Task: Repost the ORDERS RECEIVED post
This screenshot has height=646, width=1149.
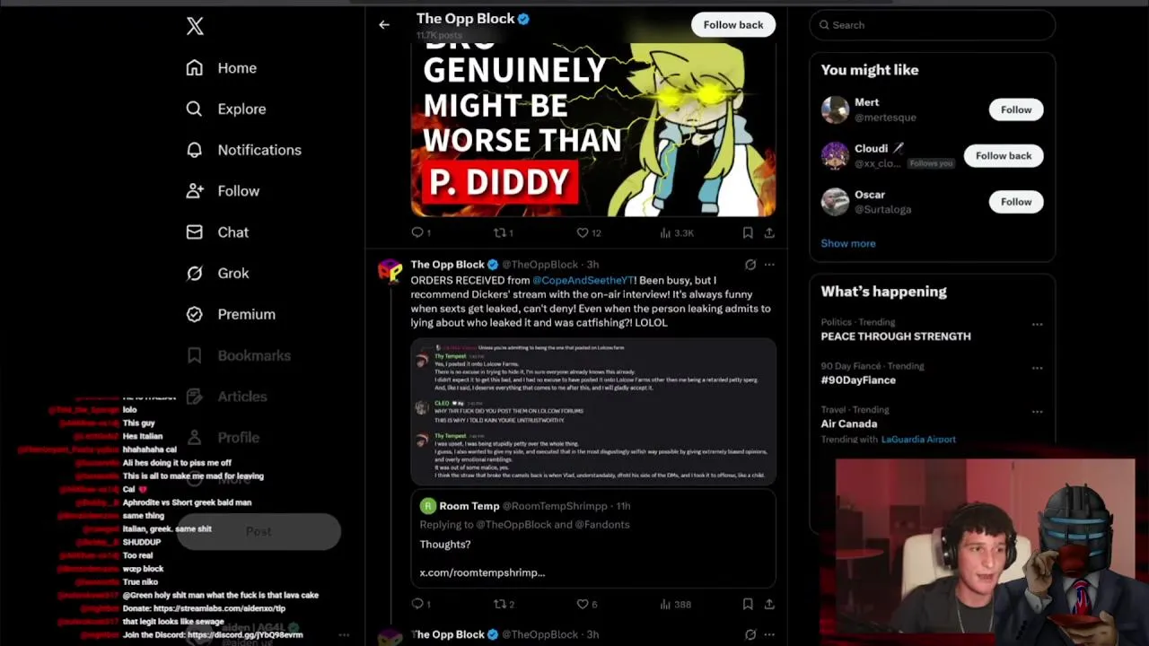Action: pos(504,604)
